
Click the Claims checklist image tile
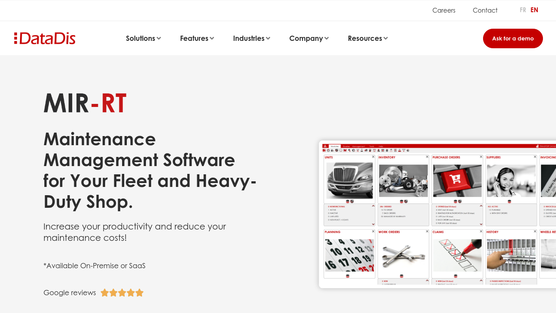click(457, 255)
